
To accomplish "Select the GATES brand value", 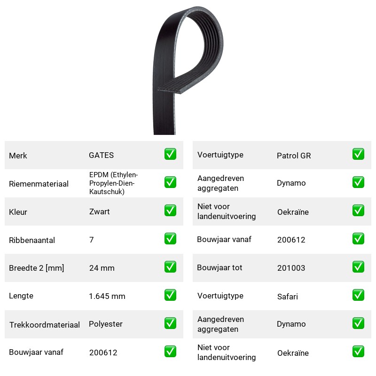I will tap(101, 155).
